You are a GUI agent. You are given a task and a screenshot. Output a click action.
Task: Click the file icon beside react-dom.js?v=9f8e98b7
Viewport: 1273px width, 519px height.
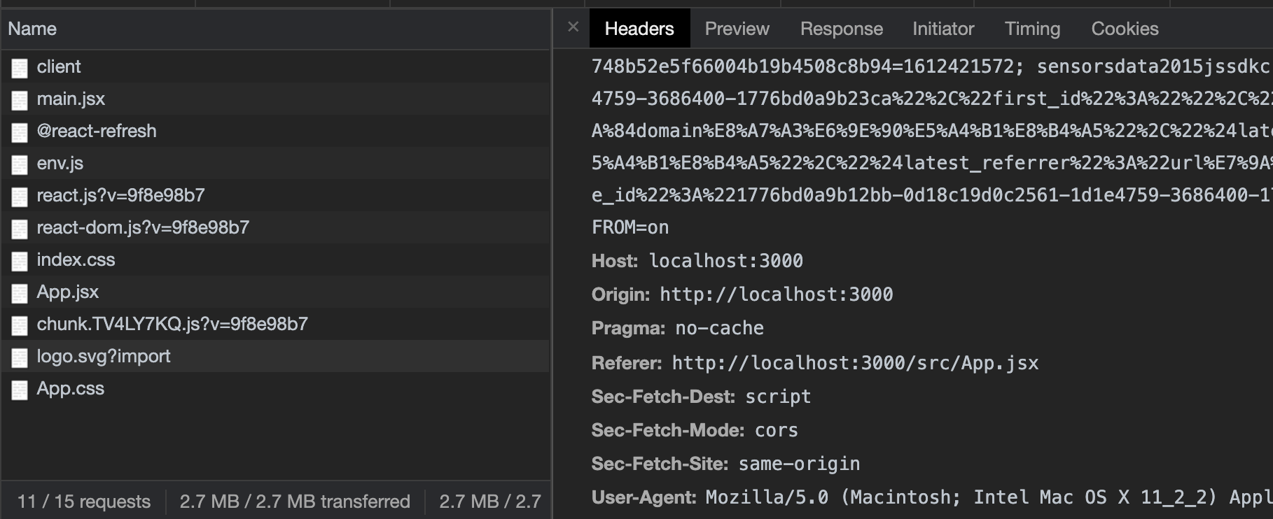20,229
